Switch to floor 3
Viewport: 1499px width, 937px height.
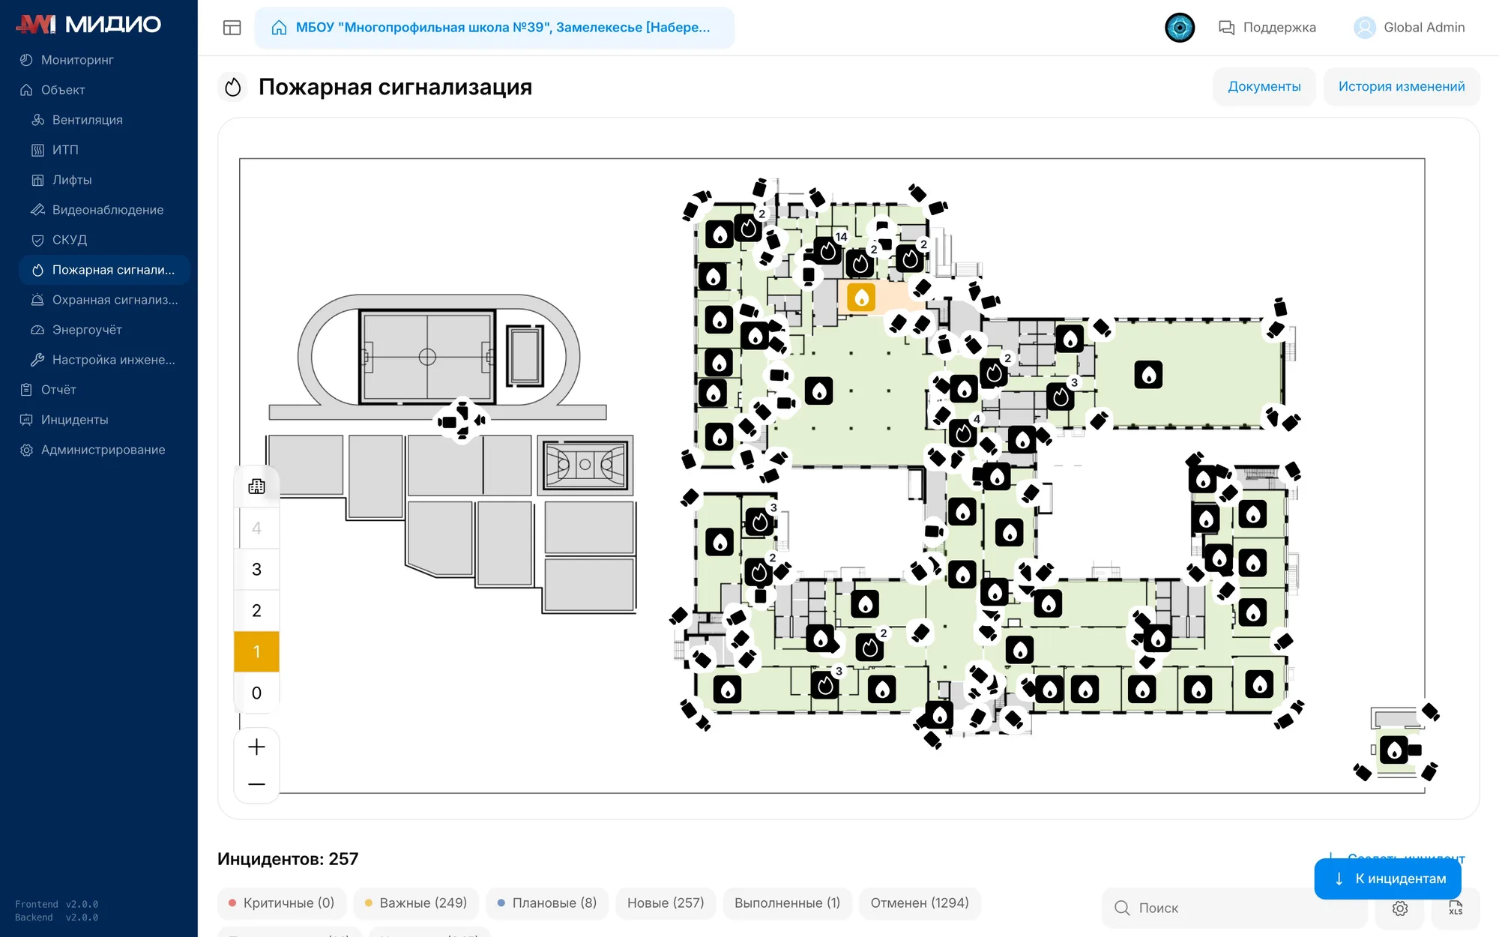pos(256,569)
